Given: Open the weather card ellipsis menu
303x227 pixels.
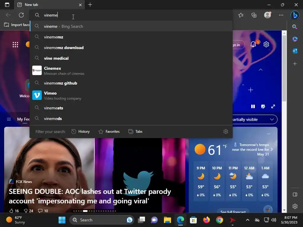Looking at the screenshot, I should [x=269, y=134].
